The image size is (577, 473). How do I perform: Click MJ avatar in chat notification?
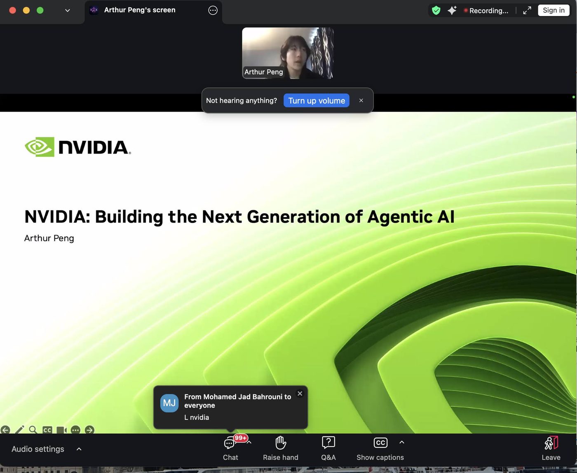point(169,403)
